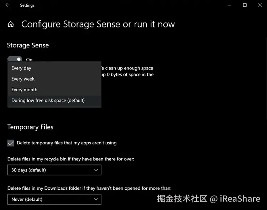The image size is (267, 210).
Task: Expand the Downloads folder Never dropdown
Action: pyautogui.click(x=54, y=199)
